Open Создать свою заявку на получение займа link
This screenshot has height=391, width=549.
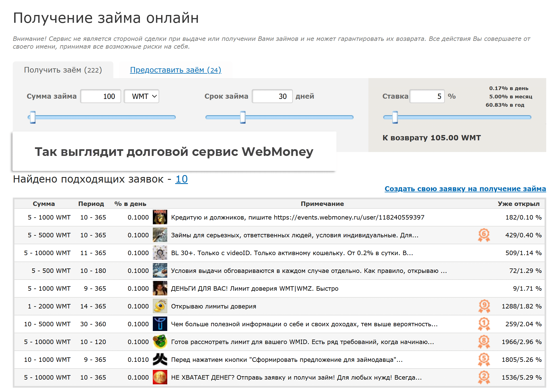point(465,189)
